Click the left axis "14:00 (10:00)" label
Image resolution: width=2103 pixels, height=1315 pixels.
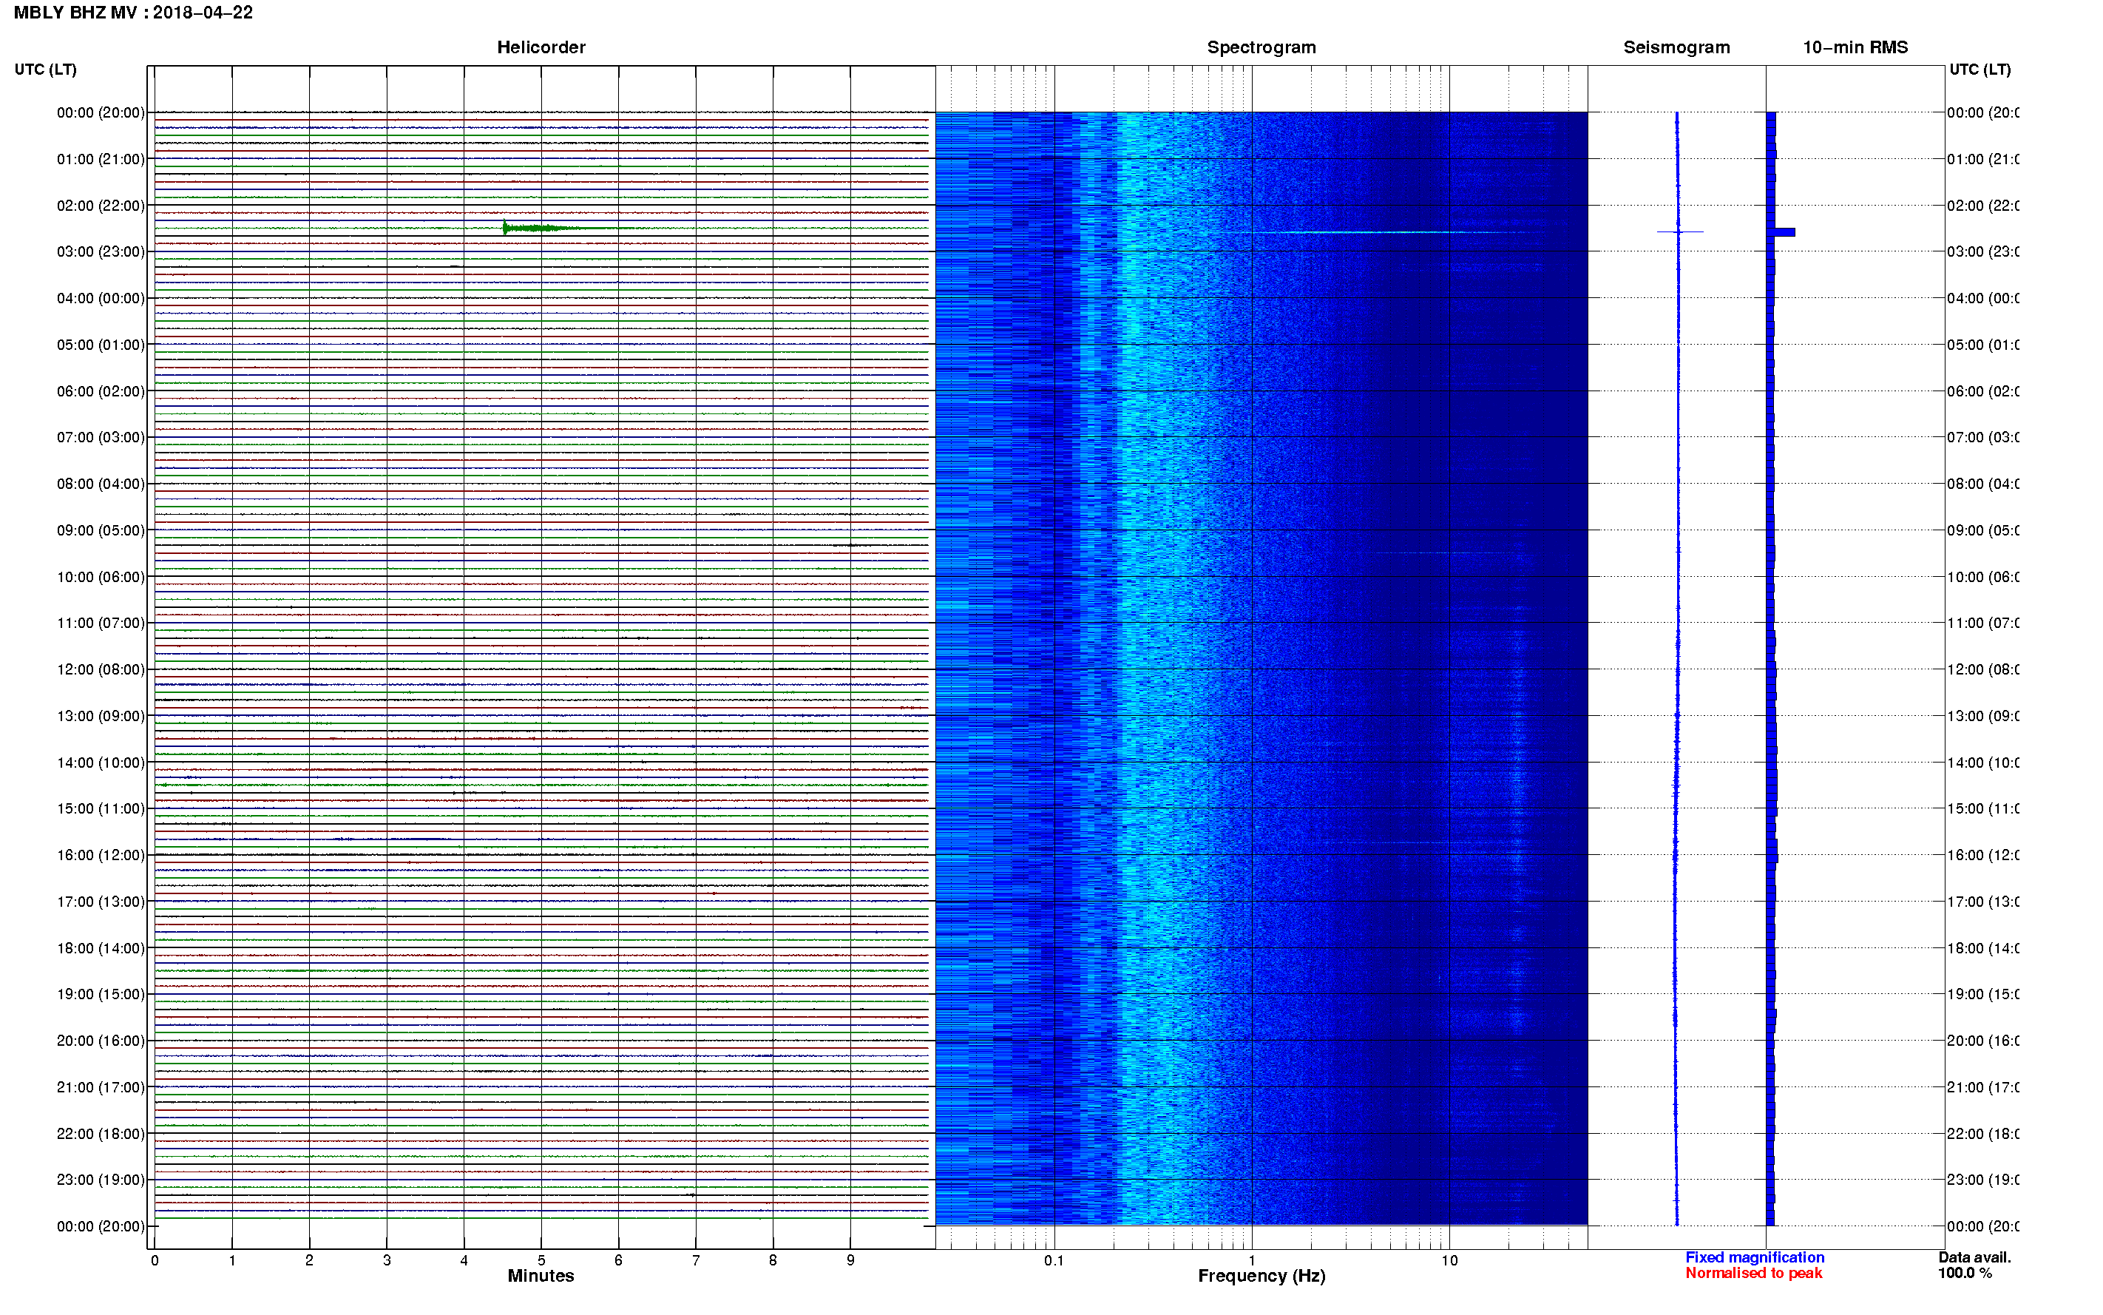tap(101, 763)
